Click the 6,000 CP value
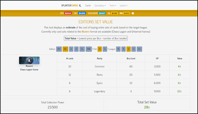 coord(157,83)
